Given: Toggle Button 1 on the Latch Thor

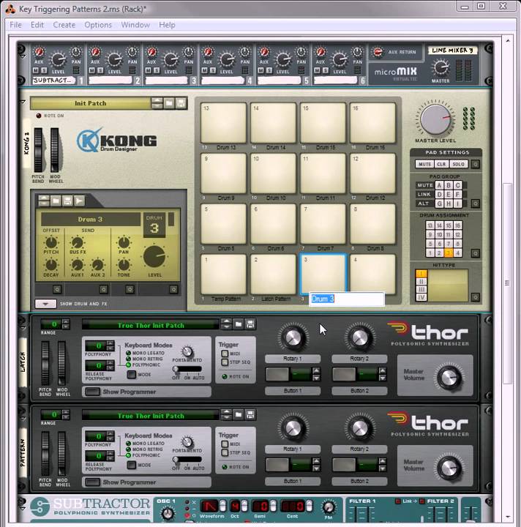Looking at the screenshot, I should [277, 374].
